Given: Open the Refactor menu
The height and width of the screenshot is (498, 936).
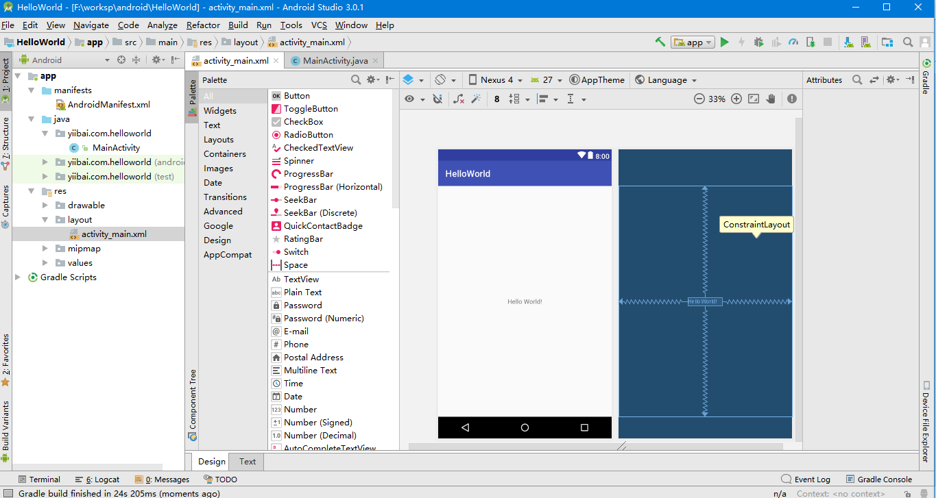Looking at the screenshot, I should pos(203,25).
